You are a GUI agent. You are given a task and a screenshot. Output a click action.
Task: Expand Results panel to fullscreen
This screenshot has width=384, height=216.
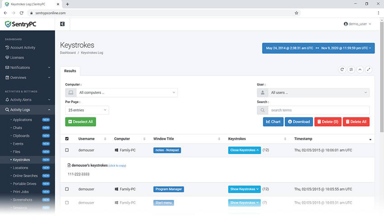coord(369,70)
